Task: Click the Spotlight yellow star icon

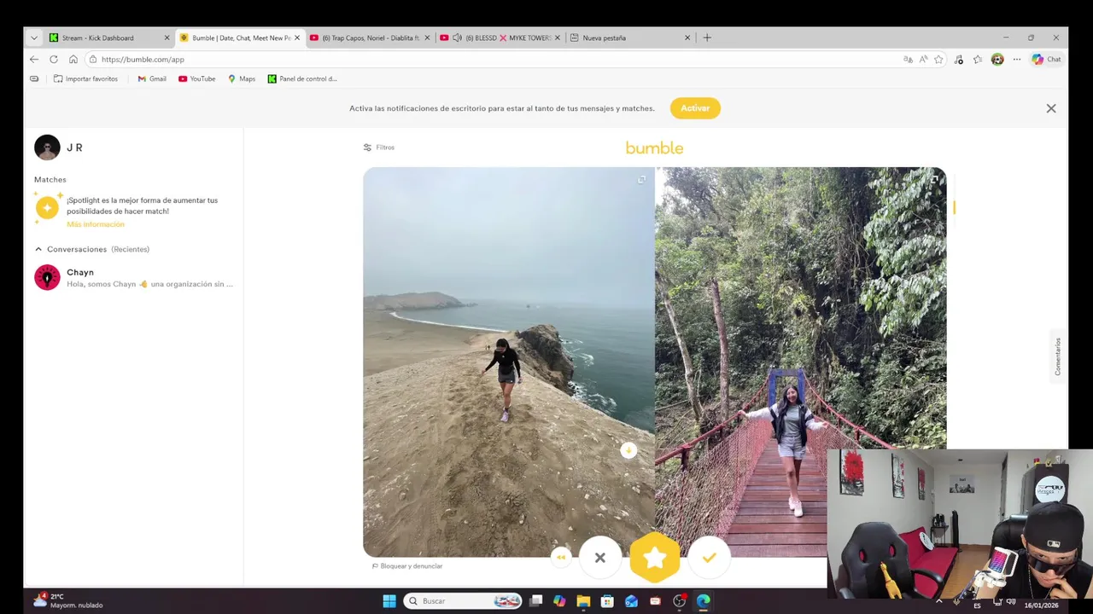Action: [x=47, y=207]
